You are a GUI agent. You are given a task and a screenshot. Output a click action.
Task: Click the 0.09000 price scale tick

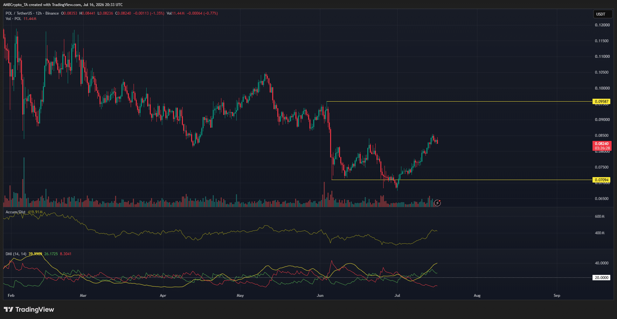(602, 120)
